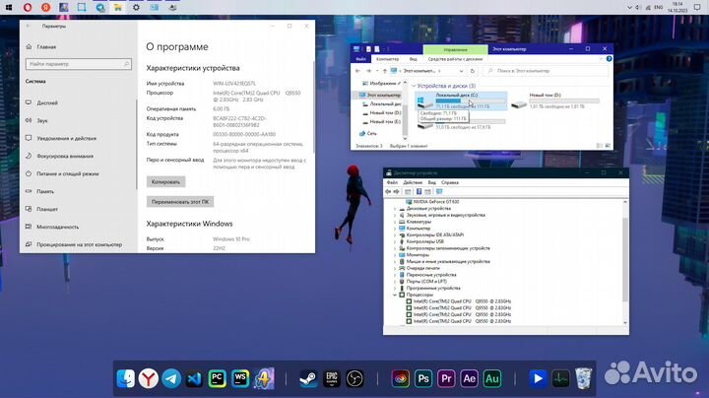Image resolution: width=709 pixels, height=398 pixels.
Task: Launch OBS Studio from the dock
Action: (x=354, y=378)
